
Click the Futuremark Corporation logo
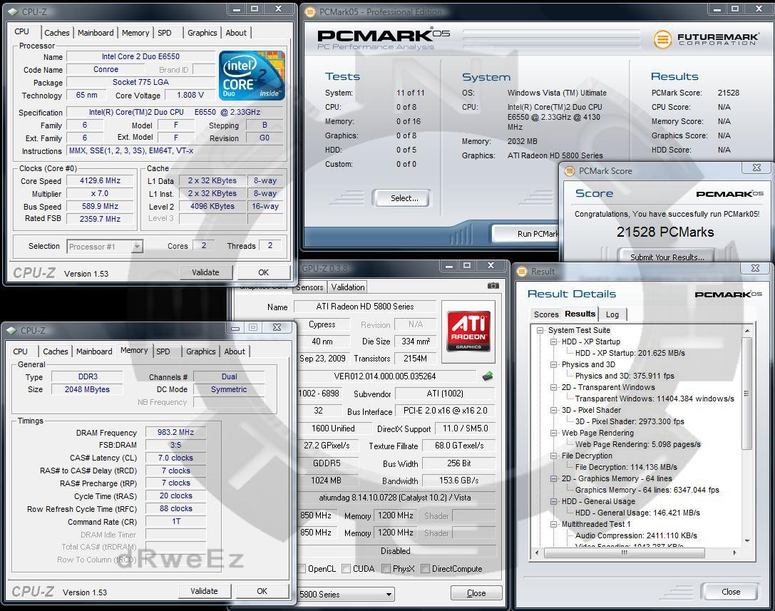(707, 39)
